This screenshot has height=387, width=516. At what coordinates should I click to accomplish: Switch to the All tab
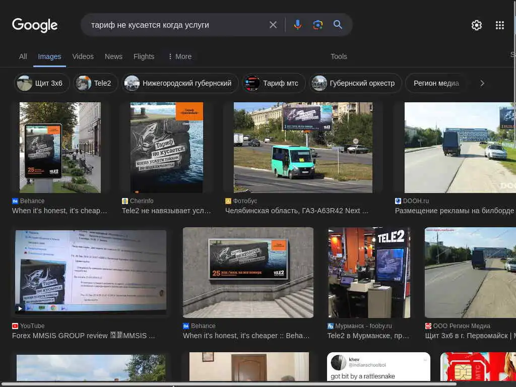click(23, 56)
